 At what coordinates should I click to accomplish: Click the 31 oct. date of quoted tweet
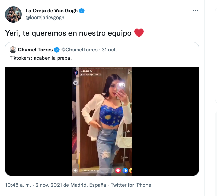tap(109, 50)
